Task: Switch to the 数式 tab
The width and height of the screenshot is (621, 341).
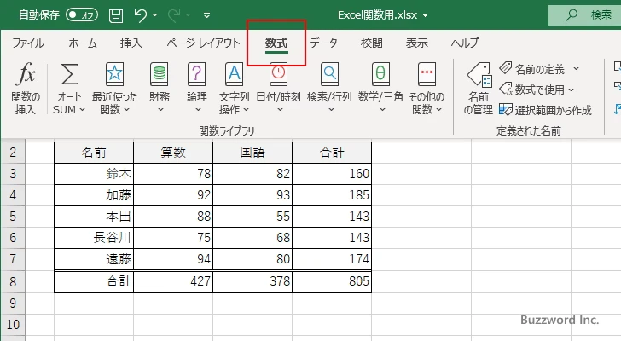Action: pos(276,43)
